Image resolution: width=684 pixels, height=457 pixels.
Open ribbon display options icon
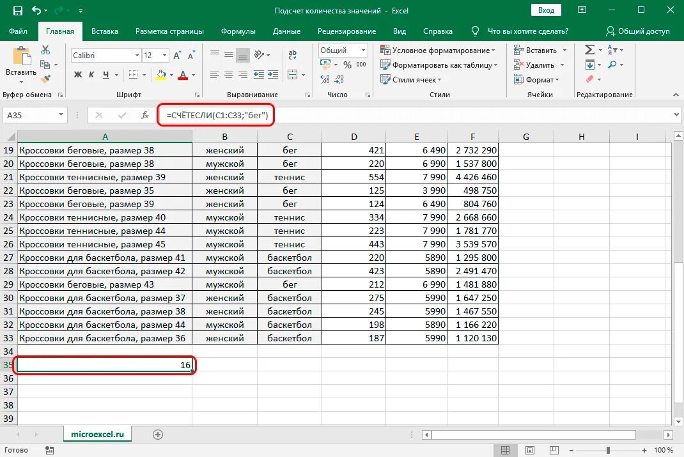tap(582, 10)
